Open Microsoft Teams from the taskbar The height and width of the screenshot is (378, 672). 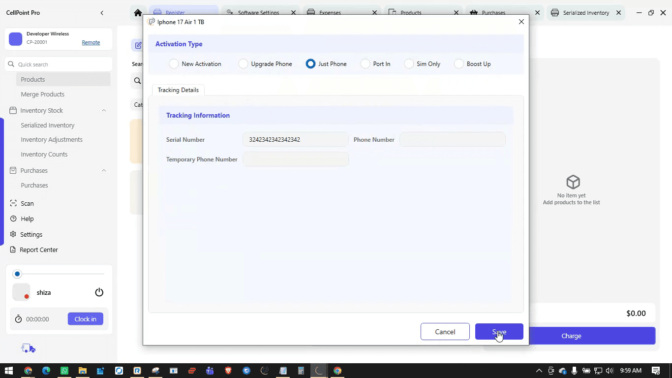click(210, 371)
